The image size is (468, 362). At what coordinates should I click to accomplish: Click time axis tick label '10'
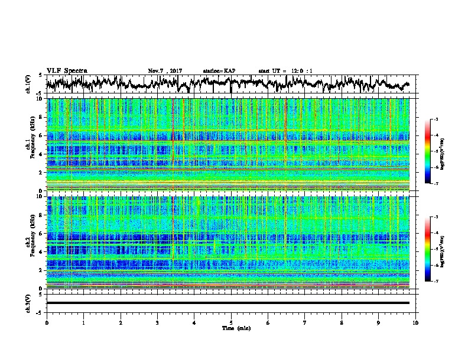tap(415, 323)
